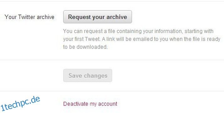Click the word 'Request' on archive button

[79, 17]
